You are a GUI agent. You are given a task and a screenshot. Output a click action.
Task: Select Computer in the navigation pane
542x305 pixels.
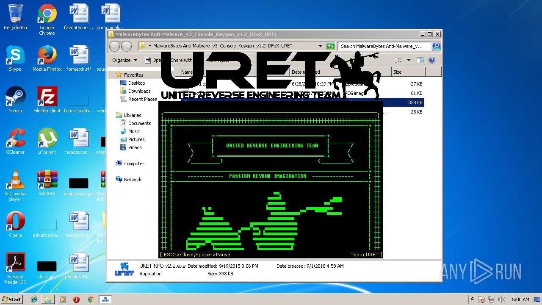[134, 164]
